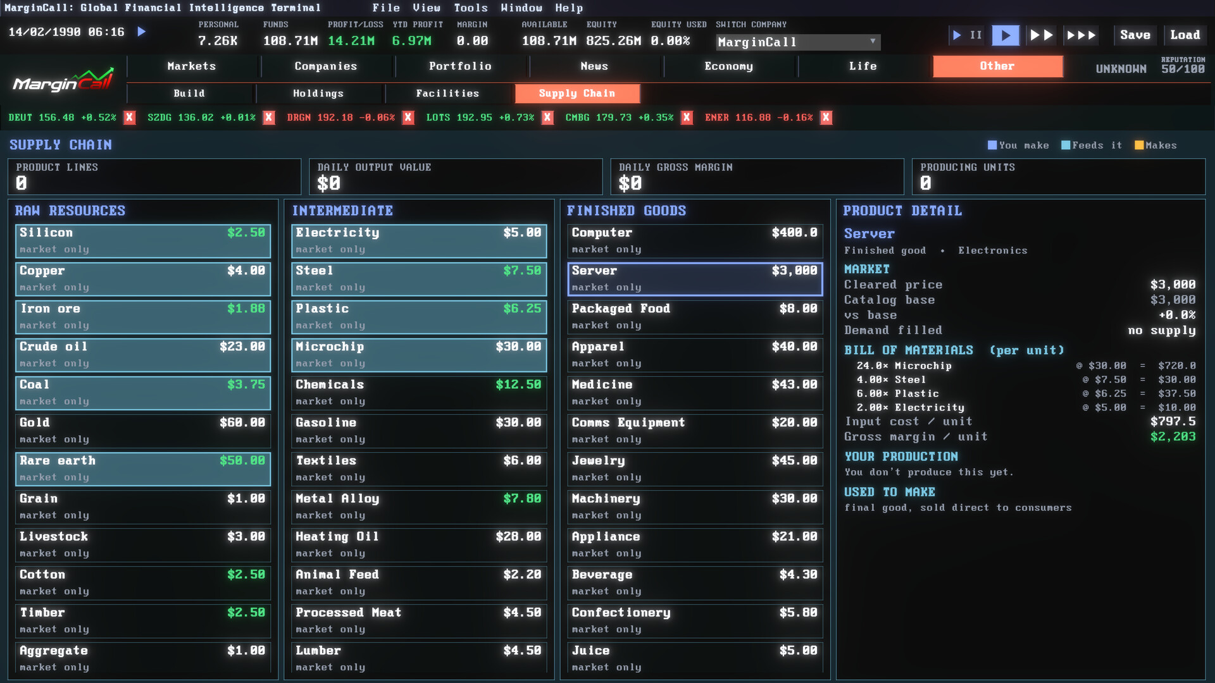This screenshot has height=683, width=1215.
Task: Open the Facilities sub-tab
Action: 447,94
